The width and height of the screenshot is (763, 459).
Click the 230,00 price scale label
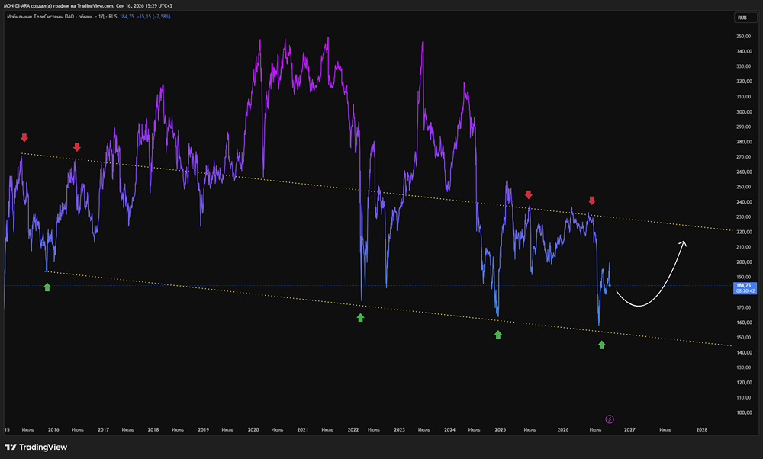click(x=744, y=217)
